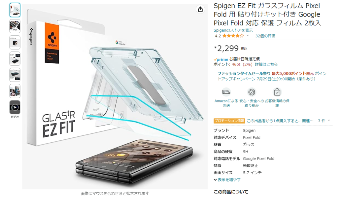Expand the 3 件 promotion dropdown
The image size is (338, 197).
tap(324, 121)
